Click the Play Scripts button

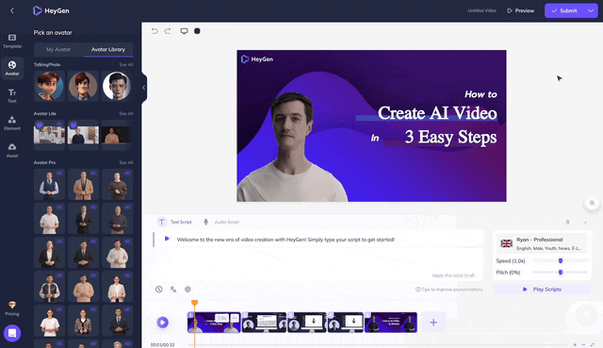(542, 290)
